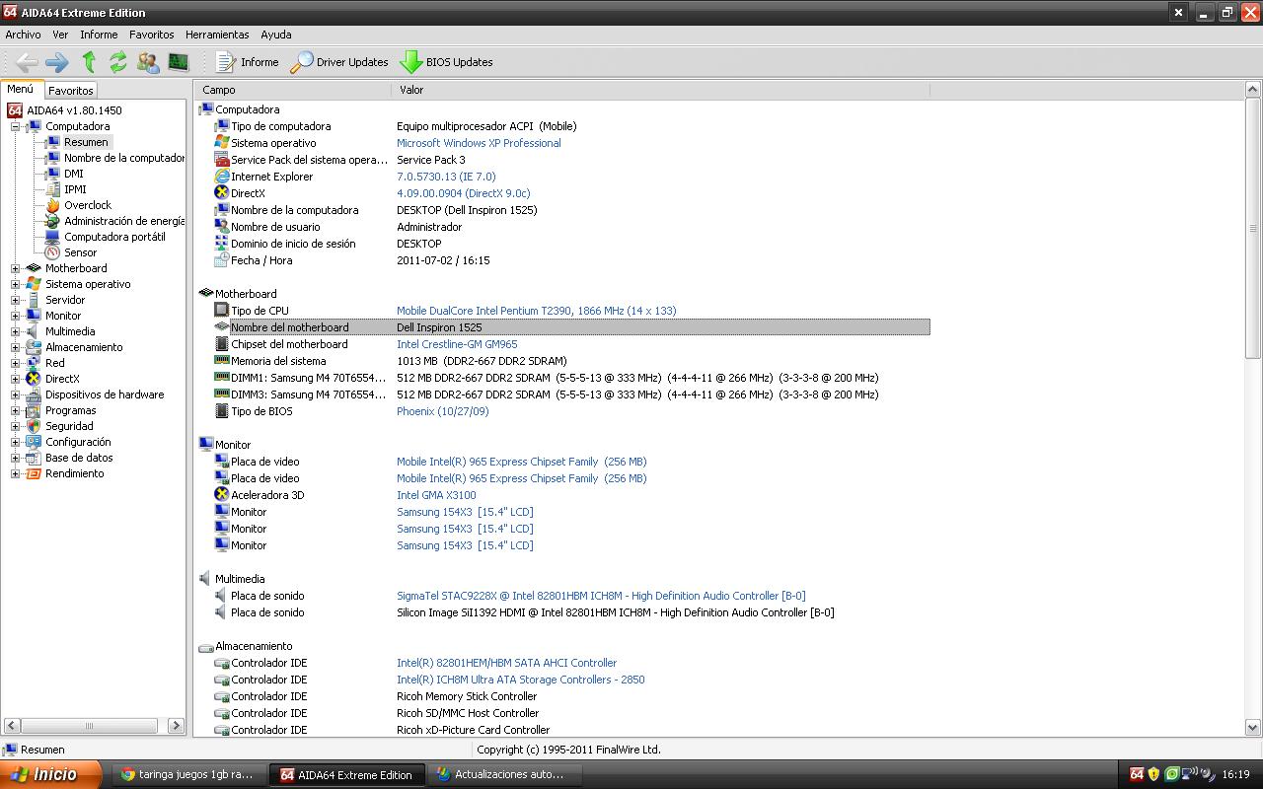Open the Phoenix (10/27/09) BIOS link
The image size is (1263, 789).
[x=443, y=411]
